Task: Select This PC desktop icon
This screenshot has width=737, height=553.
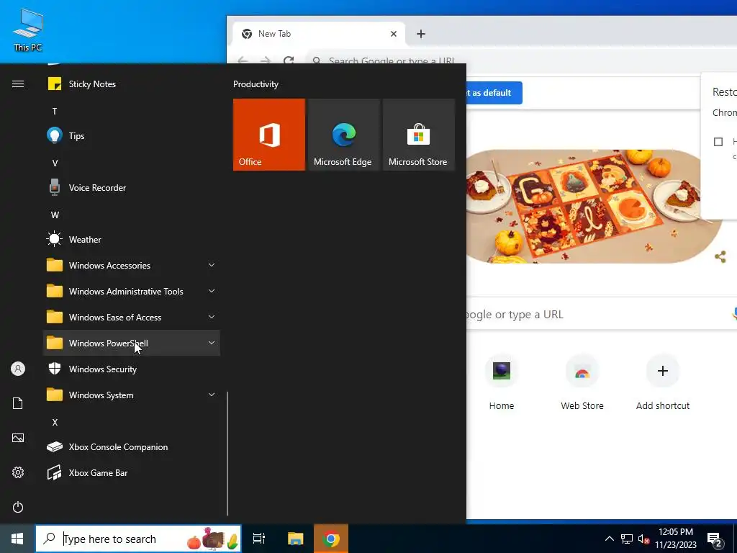Action: [x=28, y=30]
